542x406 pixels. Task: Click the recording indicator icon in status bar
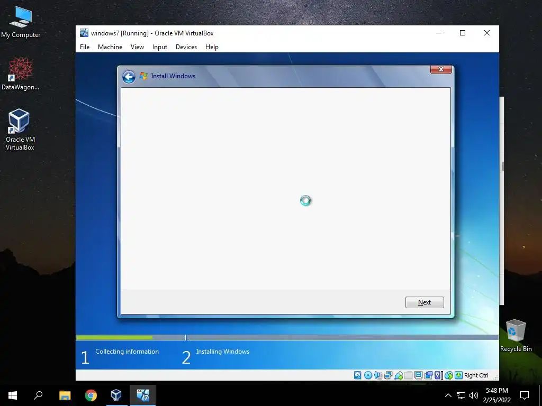pos(429,375)
